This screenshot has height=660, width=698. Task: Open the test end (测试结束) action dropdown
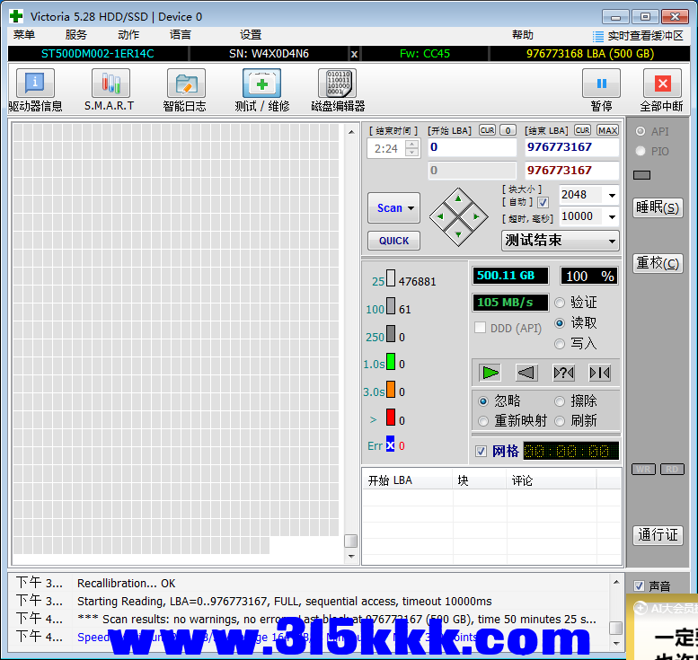560,241
